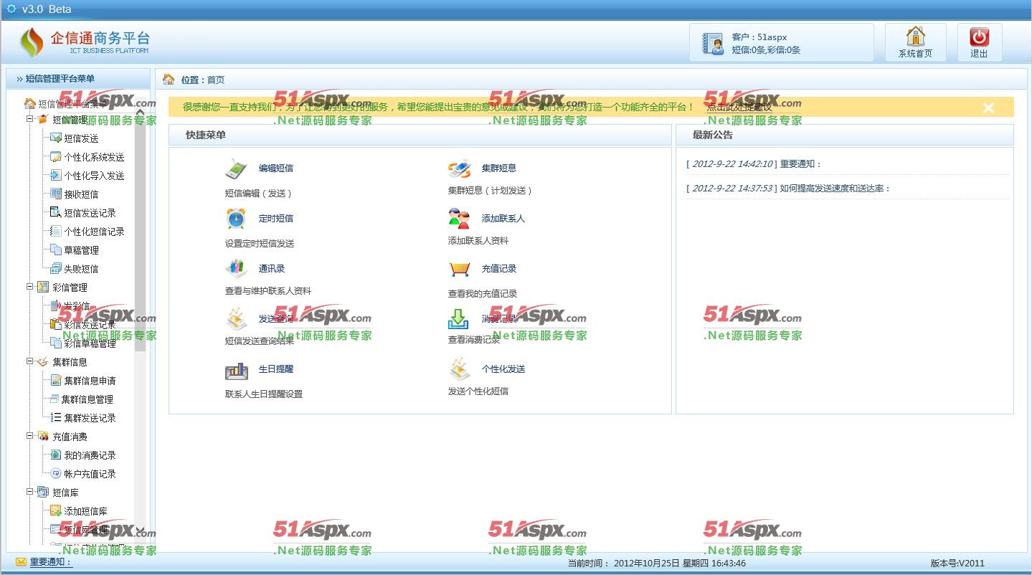Click the customer account profile icon

coord(713,44)
